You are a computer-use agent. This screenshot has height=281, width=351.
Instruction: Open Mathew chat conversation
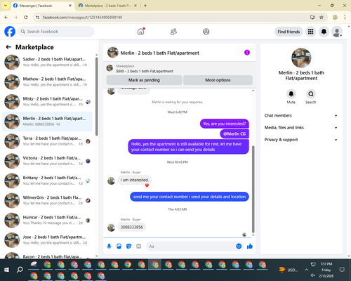tap(47, 82)
